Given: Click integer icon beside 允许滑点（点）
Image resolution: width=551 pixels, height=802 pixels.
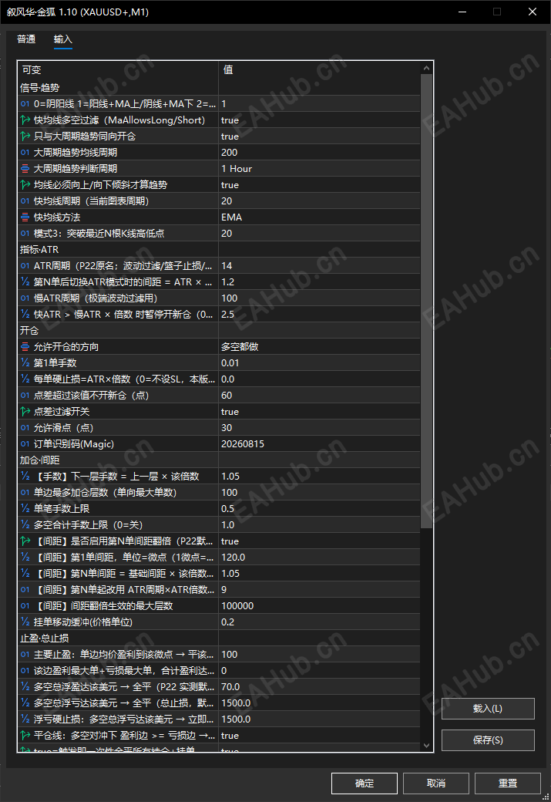Looking at the screenshot, I should pyautogui.click(x=25, y=427).
